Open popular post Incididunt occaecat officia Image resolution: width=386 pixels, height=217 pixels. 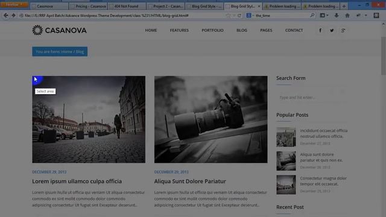click(x=324, y=133)
